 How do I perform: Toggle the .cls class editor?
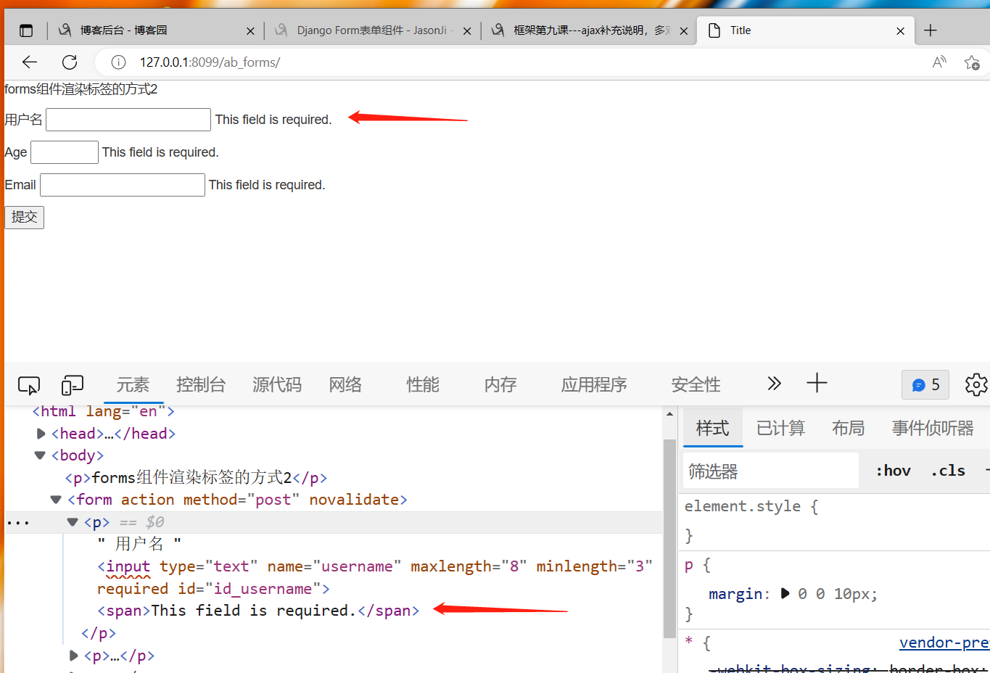(x=948, y=471)
